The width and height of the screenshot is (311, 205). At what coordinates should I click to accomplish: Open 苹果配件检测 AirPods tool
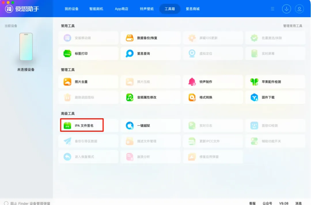coord(275,82)
